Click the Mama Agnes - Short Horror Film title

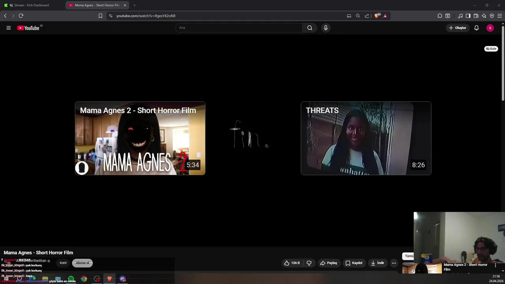click(38, 252)
